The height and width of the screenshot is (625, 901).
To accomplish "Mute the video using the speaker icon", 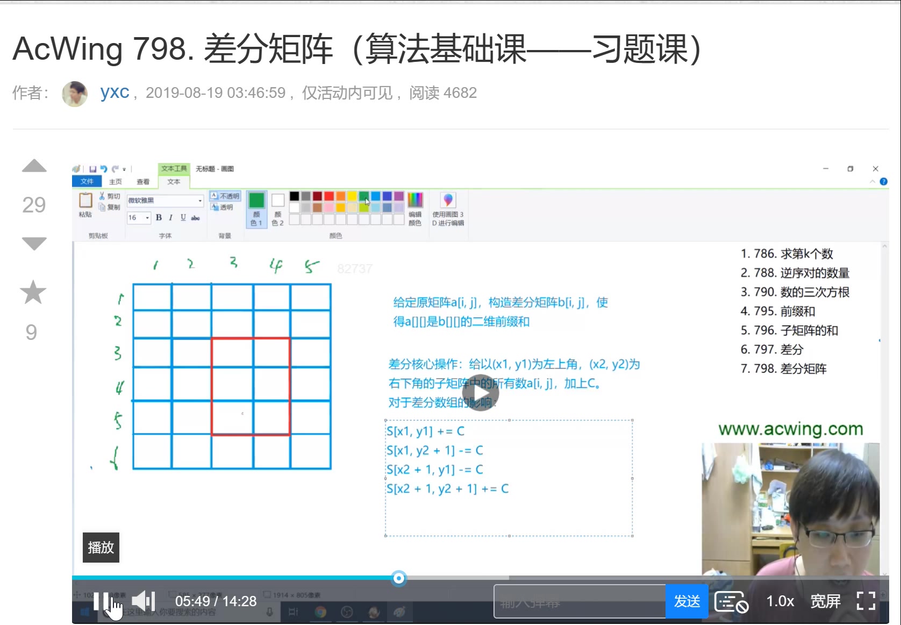I will 143,601.
